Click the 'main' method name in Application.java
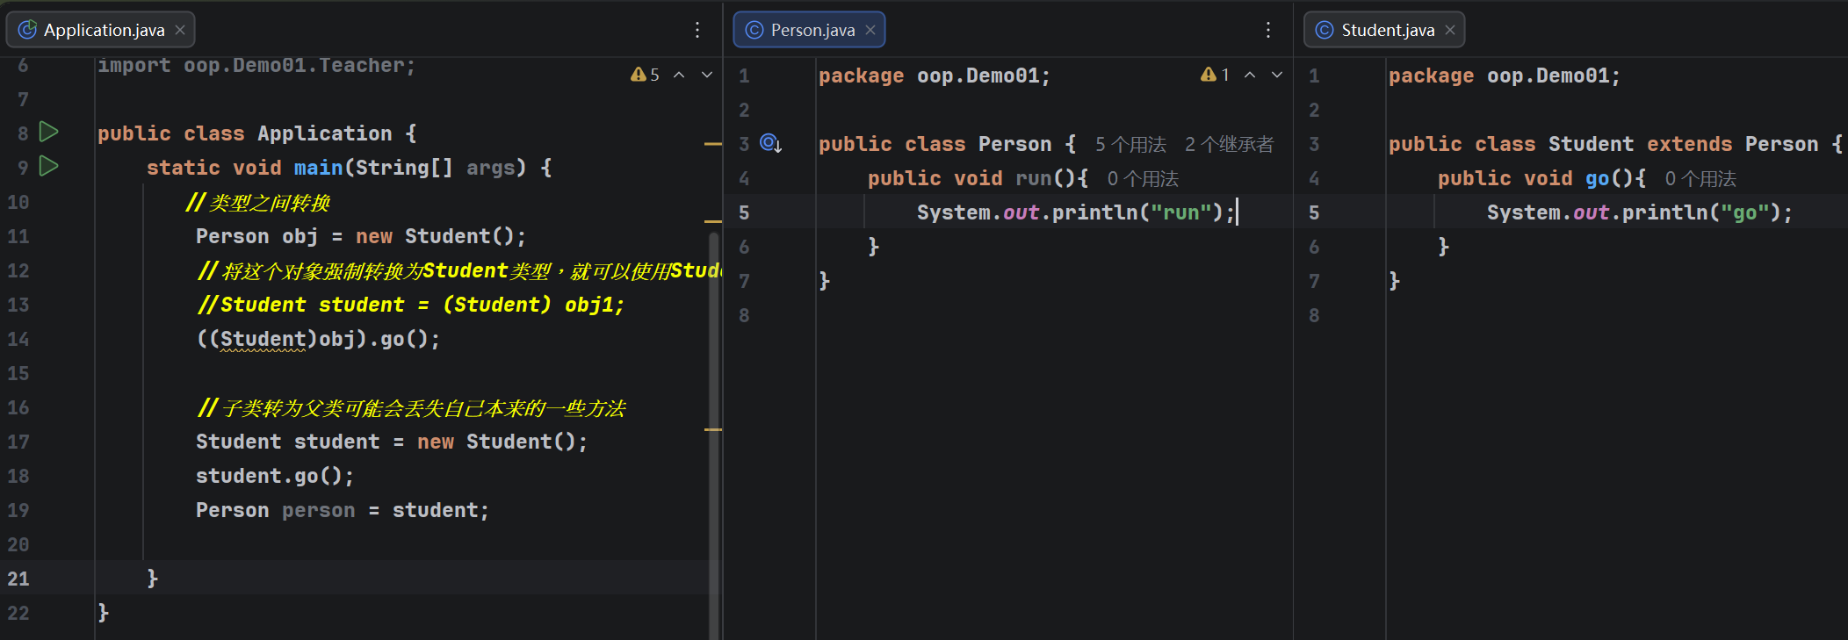Image resolution: width=1848 pixels, height=640 pixels. [319, 167]
